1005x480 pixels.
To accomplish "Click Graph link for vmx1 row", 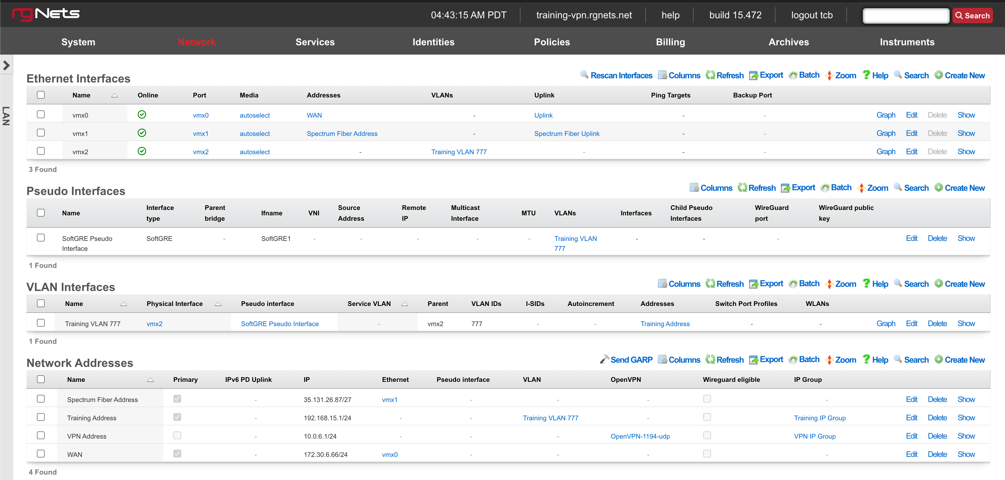I will click(886, 133).
